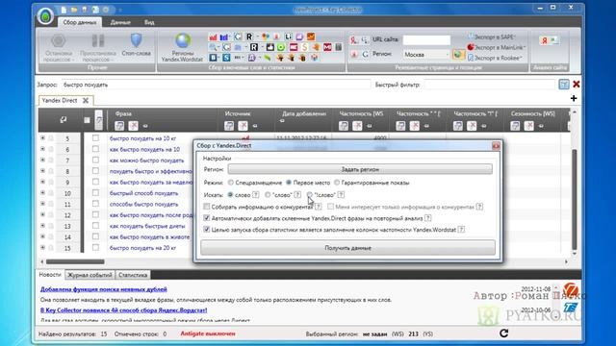Click vertical scrollbar of phrase table

(x=574, y=199)
